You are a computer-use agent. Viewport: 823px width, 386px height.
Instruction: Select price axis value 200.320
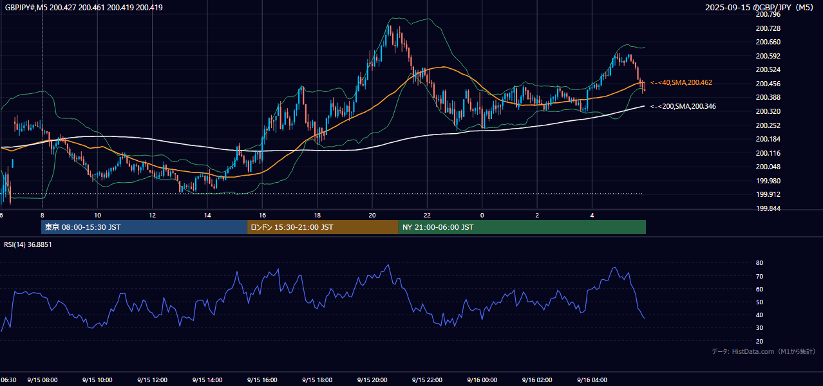pos(768,111)
